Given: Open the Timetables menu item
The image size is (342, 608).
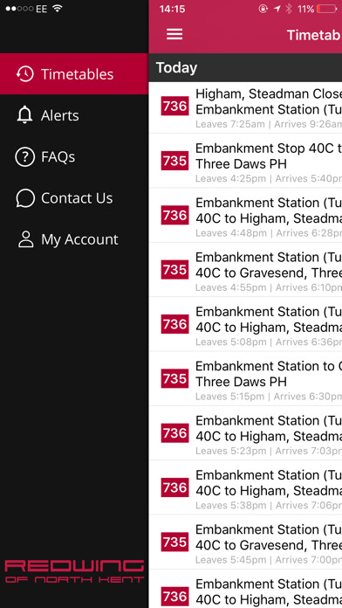Looking at the screenshot, I should click(x=74, y=73).
